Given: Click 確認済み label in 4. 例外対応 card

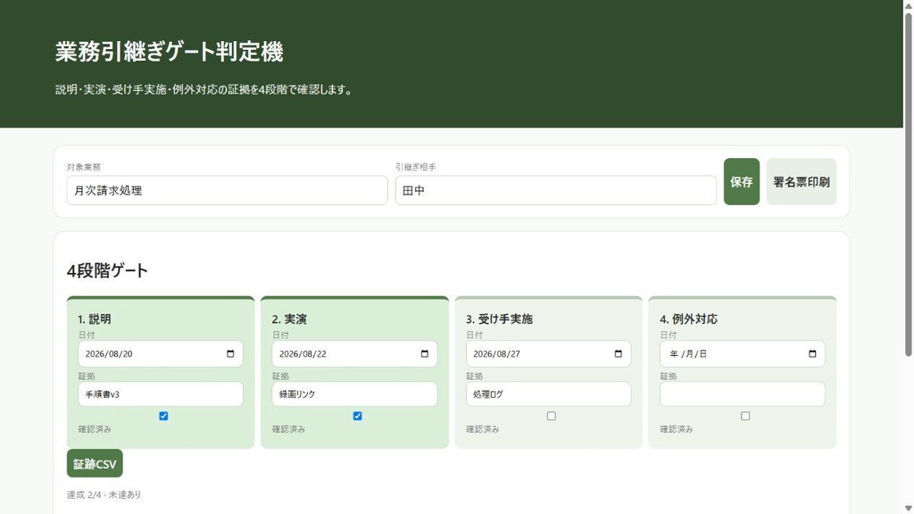Looking at the screenshot, I should point(677,429).
